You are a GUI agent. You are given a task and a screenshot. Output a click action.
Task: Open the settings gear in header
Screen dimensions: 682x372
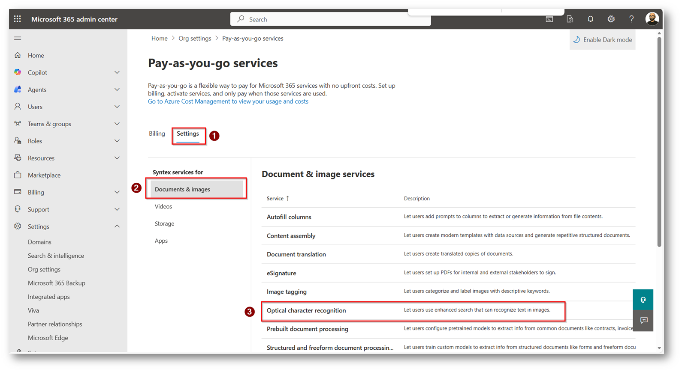tap(611, 19)
